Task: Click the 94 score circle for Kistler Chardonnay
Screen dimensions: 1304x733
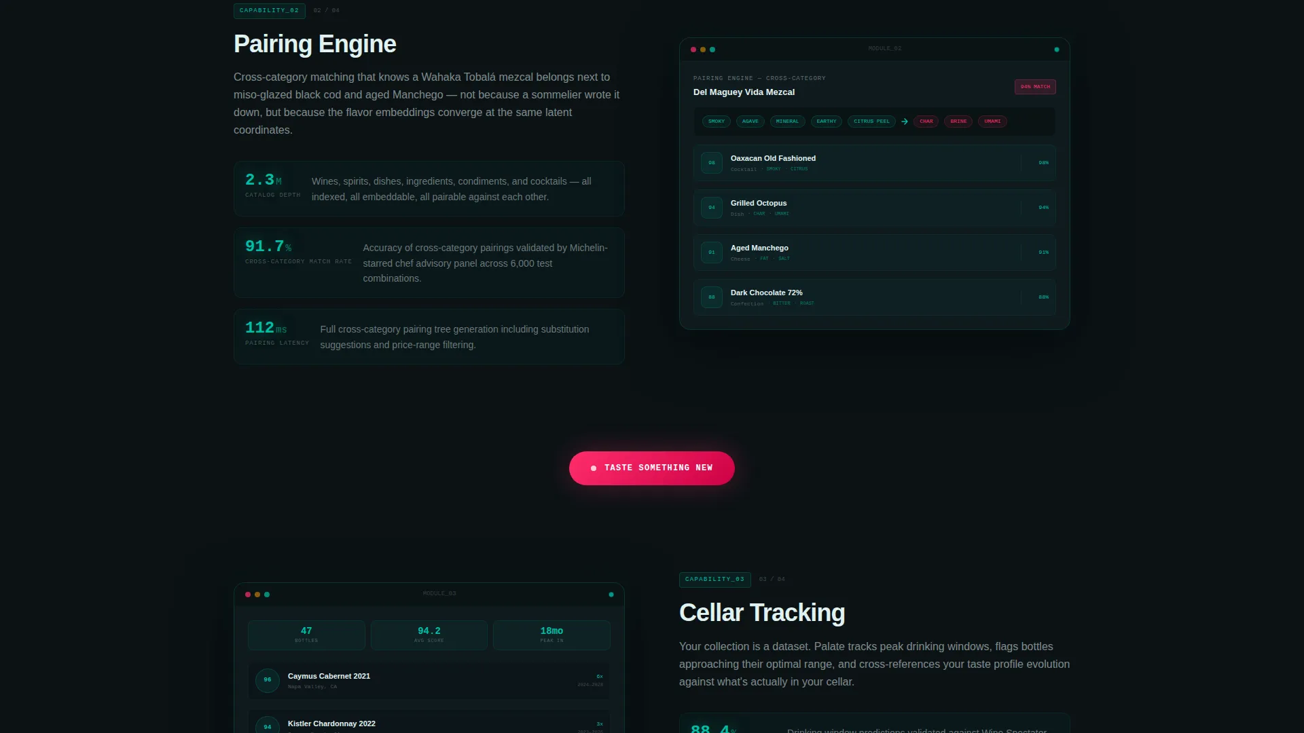Action: (268, 726)
